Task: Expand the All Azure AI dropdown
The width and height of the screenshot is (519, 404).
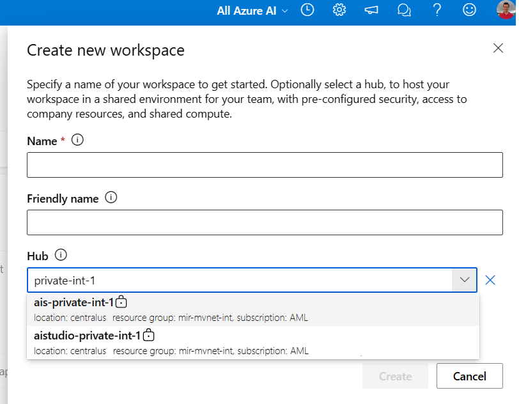Action: (251, 10)
